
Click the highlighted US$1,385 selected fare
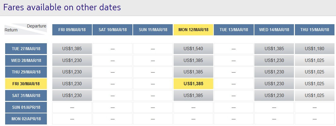point(193,84)
